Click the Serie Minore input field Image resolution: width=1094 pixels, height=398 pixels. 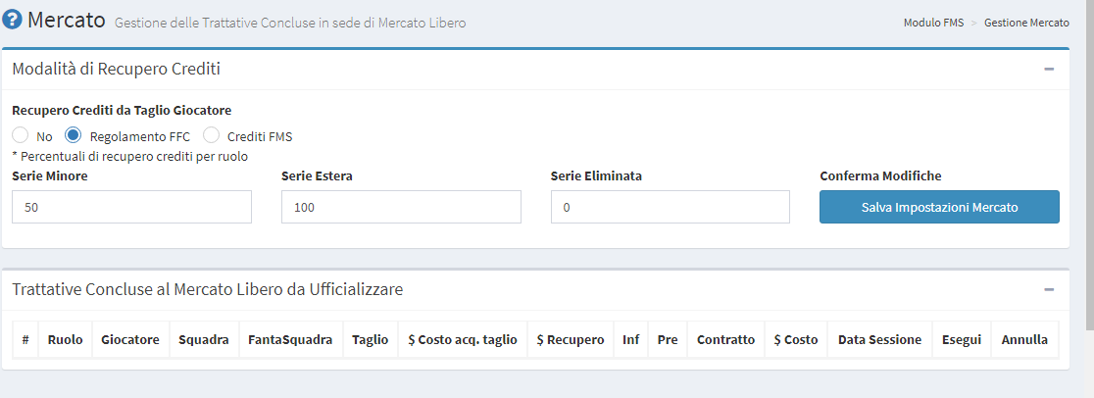[131, 207]
